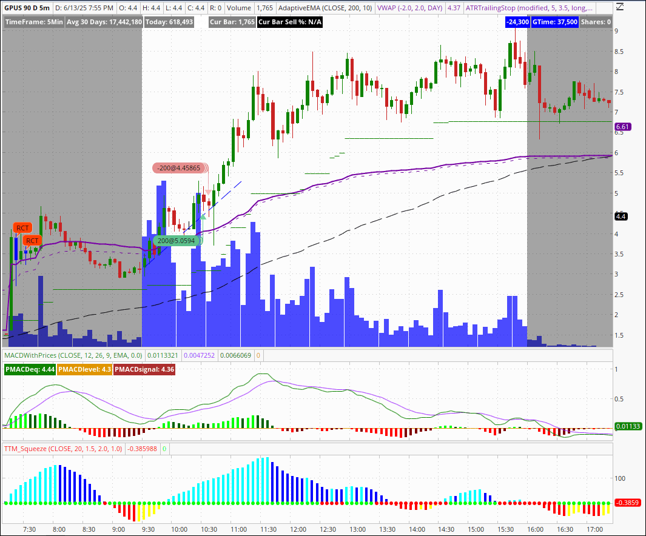Click the PMACDlevel: 4.3 orange label
The height and width of the screenshot is (536, 646).
84,369
